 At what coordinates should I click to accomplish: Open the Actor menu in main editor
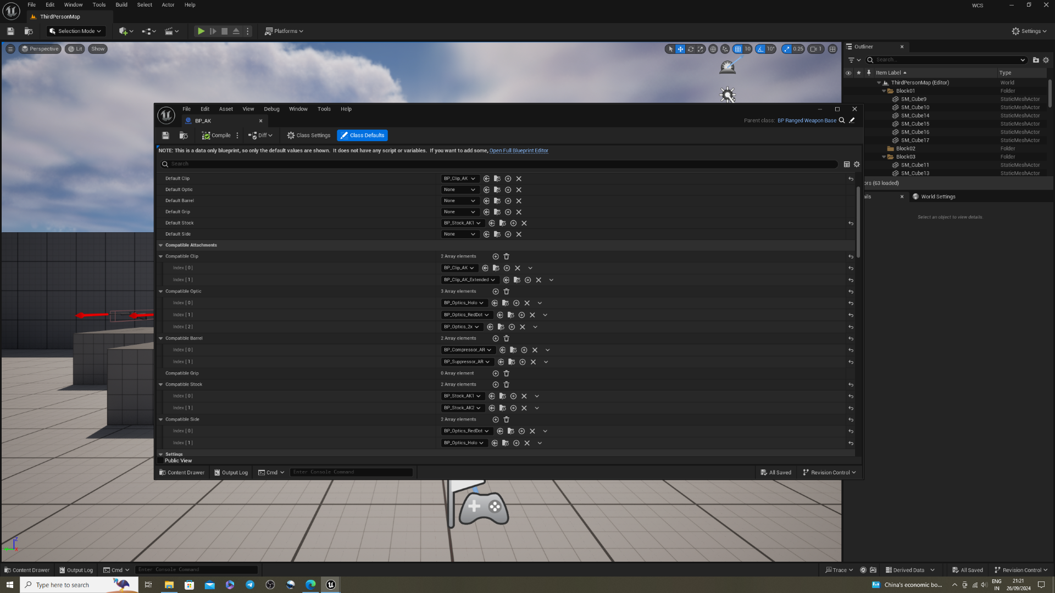(168, 5)
